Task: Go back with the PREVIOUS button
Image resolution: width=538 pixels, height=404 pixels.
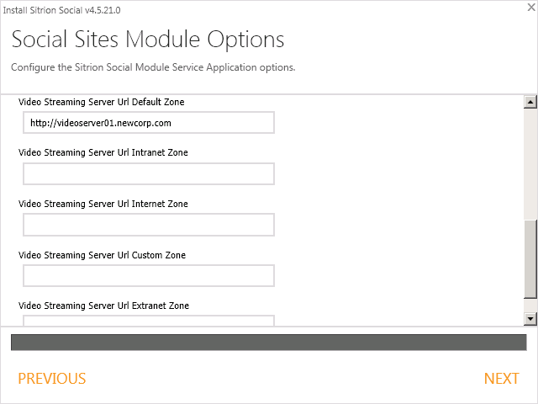Action: pos(52,379)
